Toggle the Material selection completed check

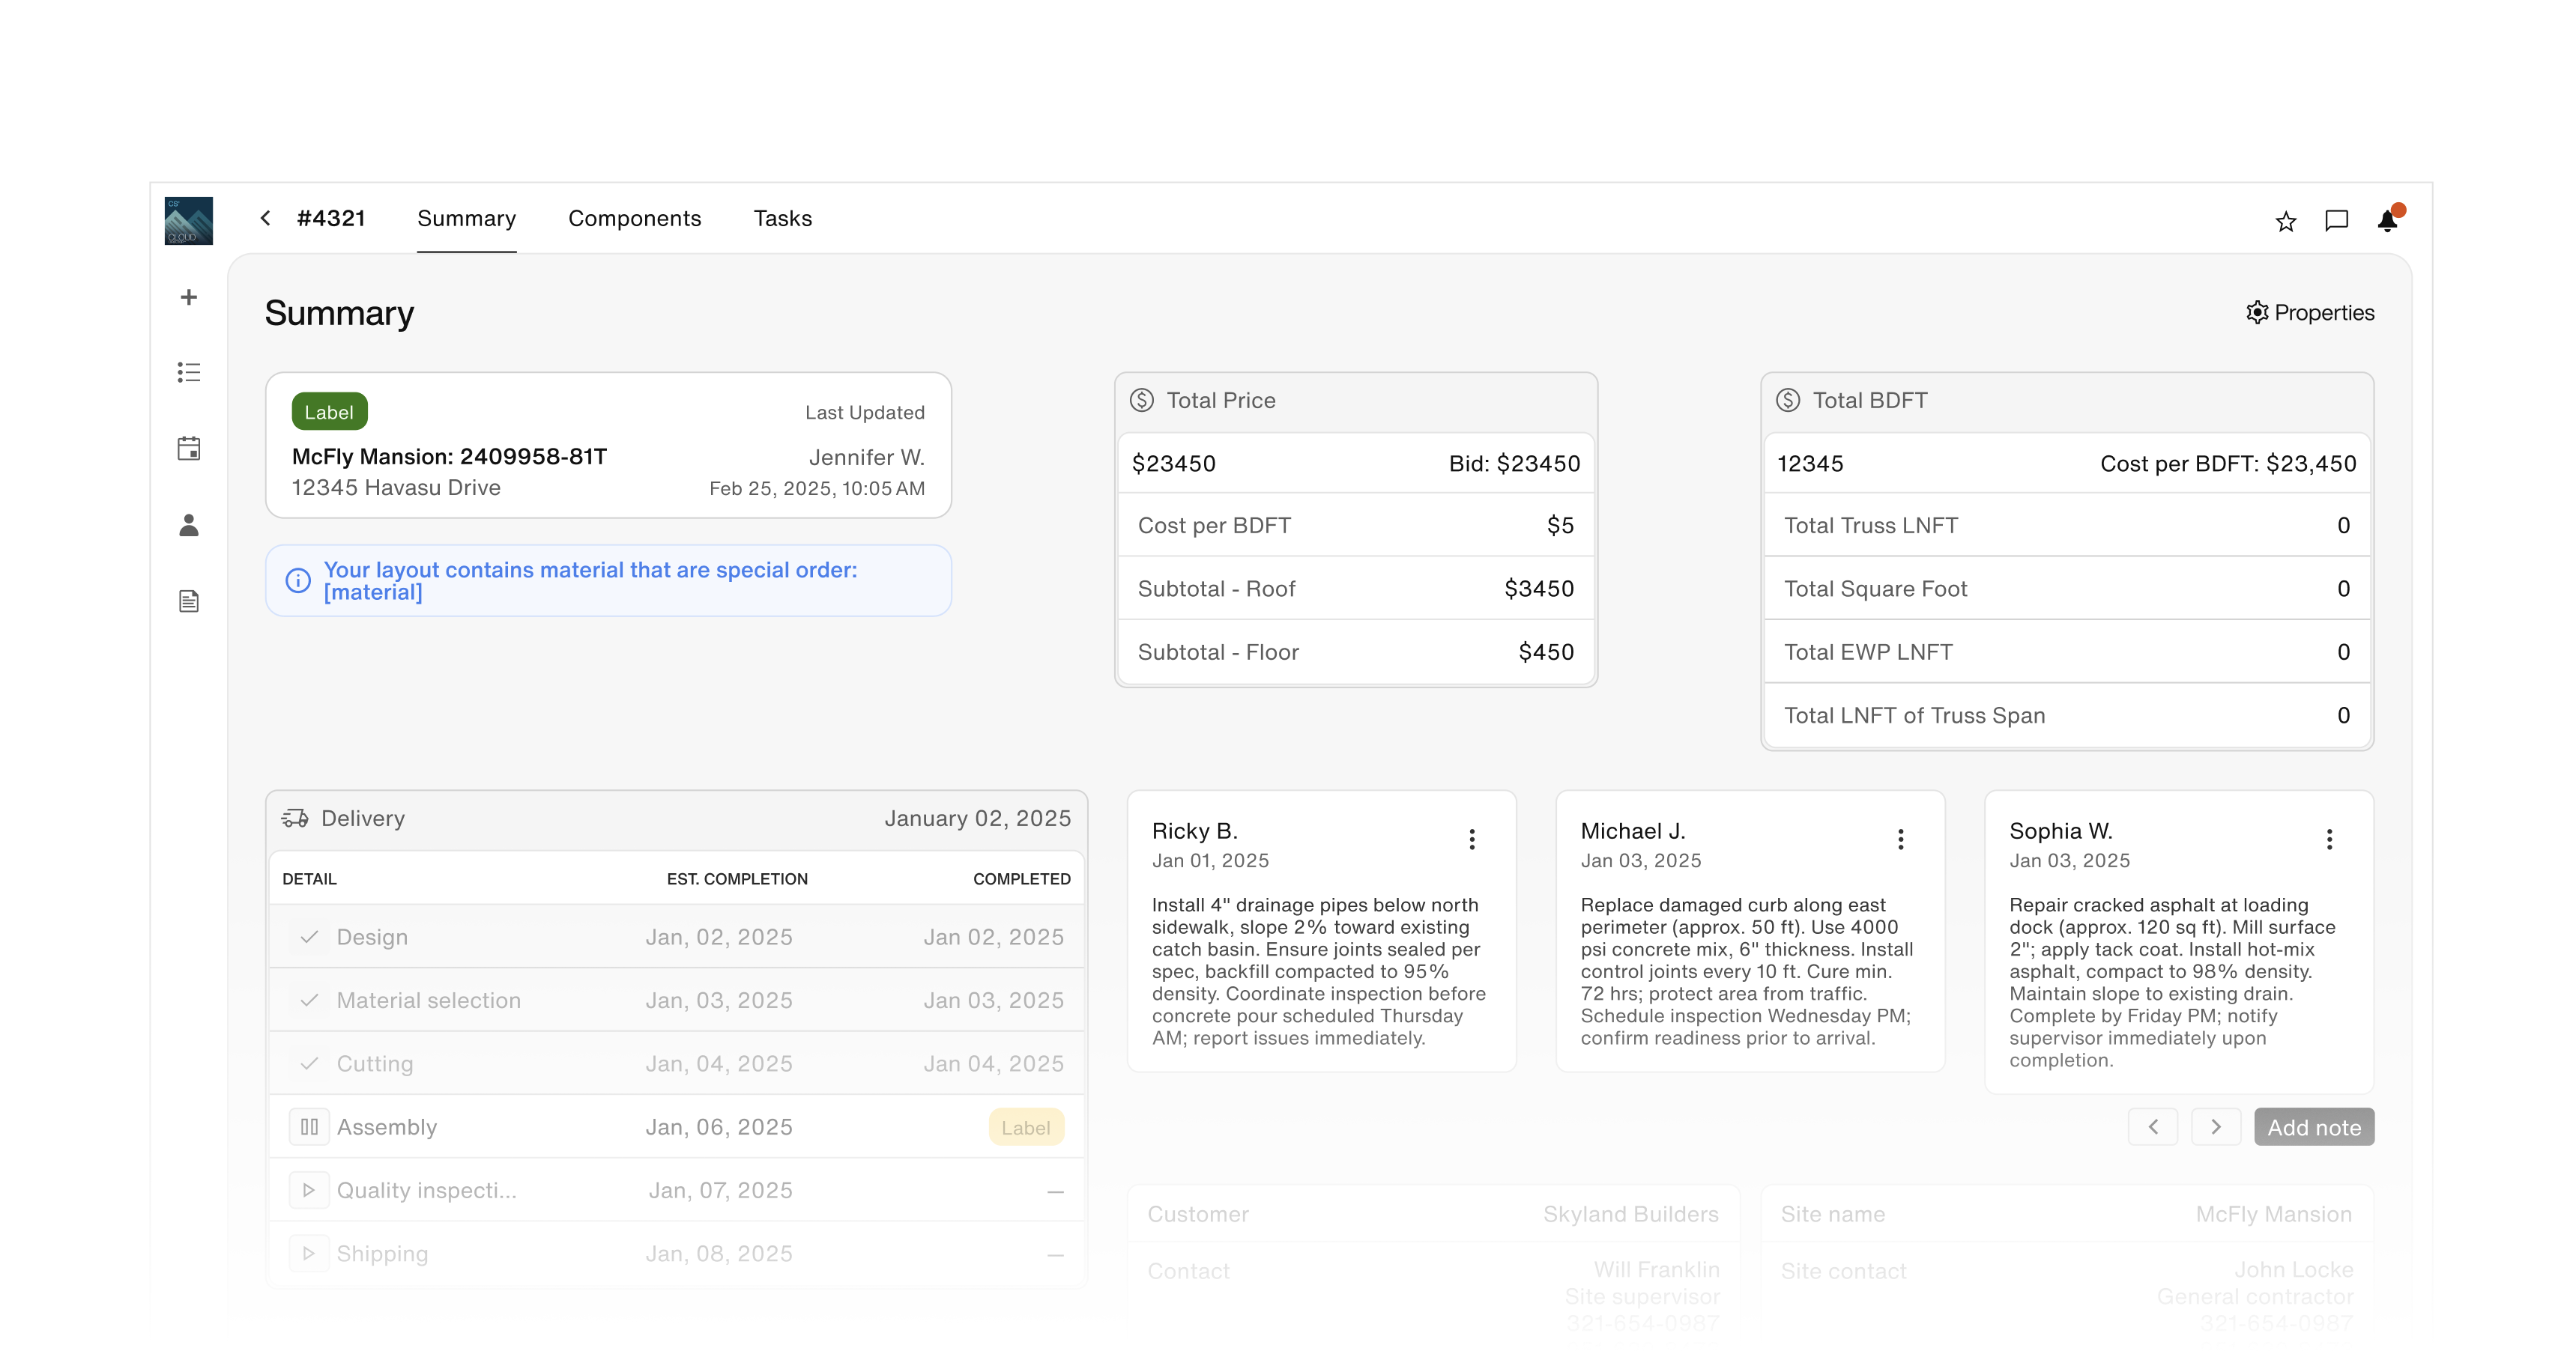click(x=309, y=1001)
